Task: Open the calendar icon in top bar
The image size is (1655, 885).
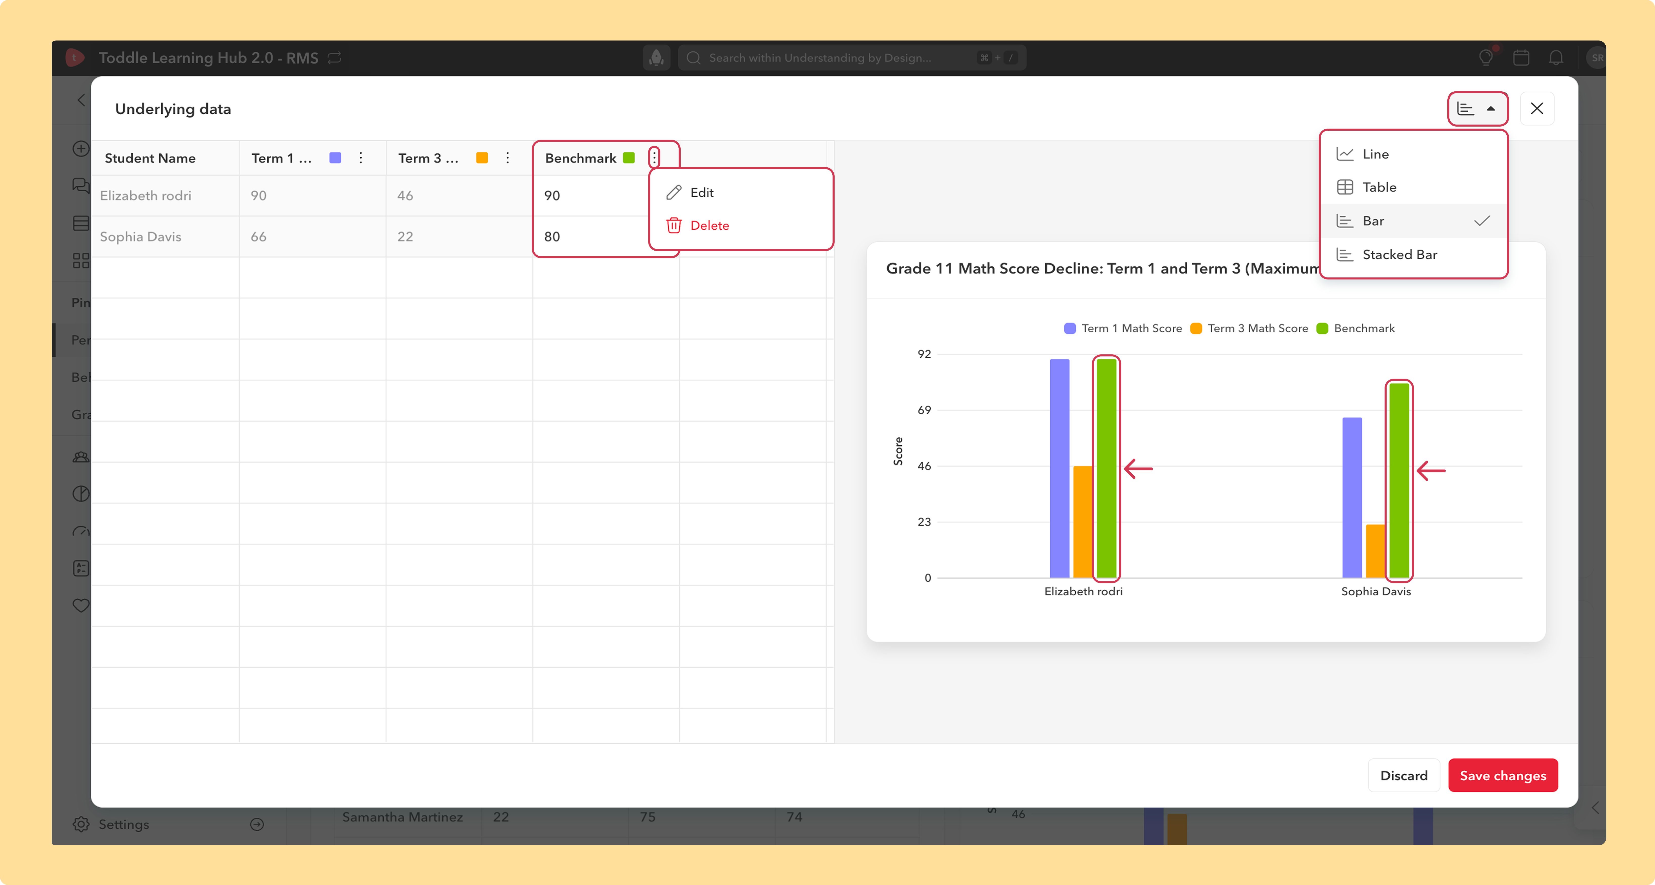Action: coord(1521,58)
